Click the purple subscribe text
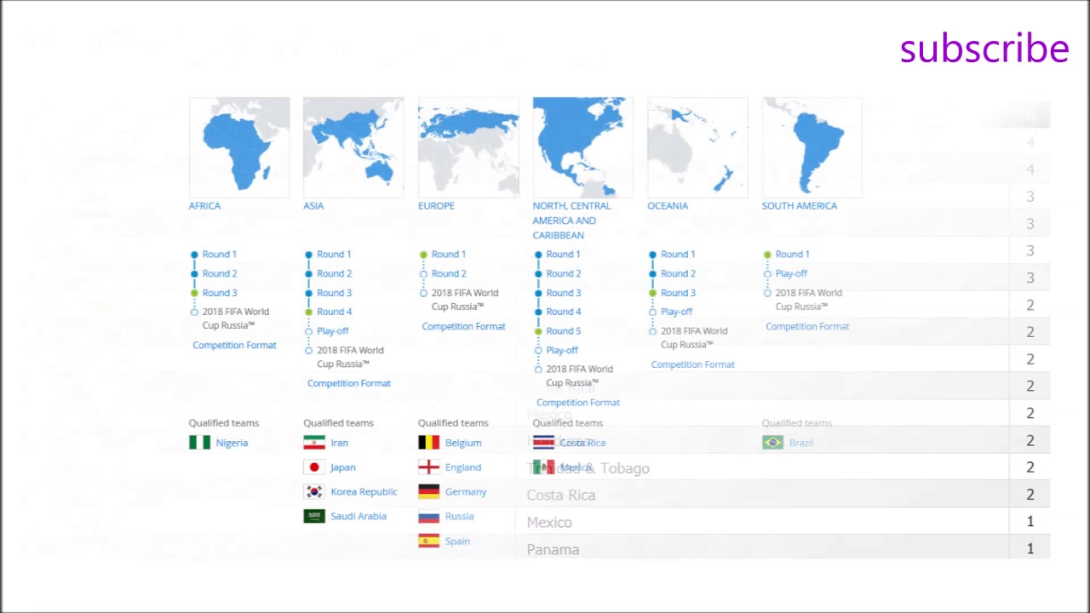1090x613 pixels. [x=984, y=49]
